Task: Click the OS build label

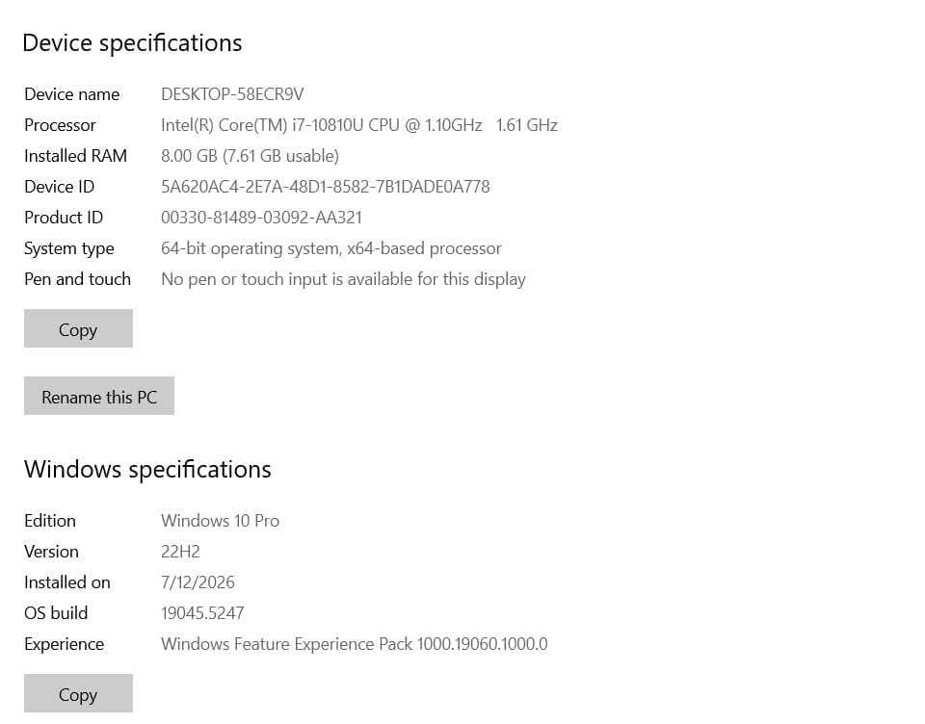Action: (x=56, y=613)
